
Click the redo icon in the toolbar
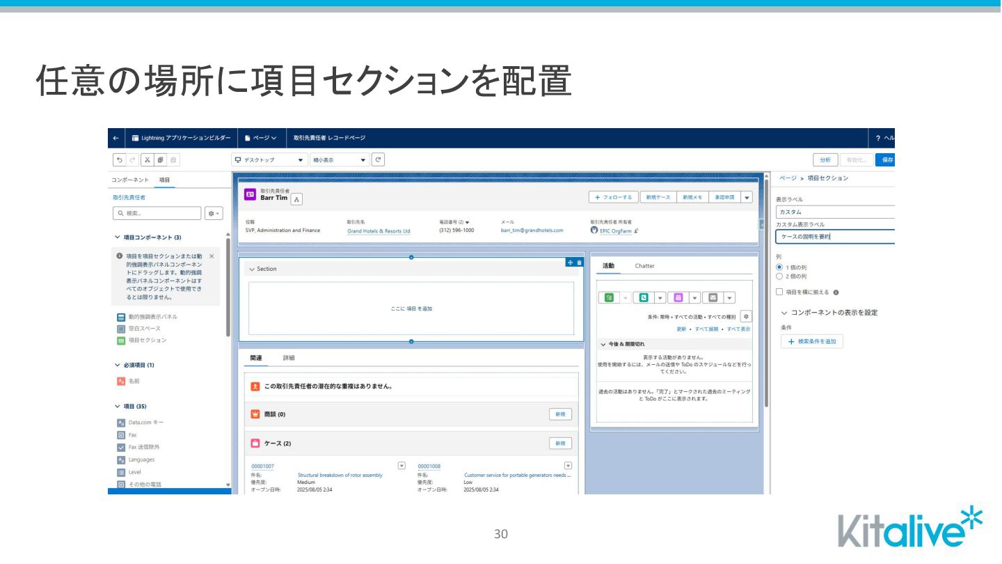pos(132,159)
